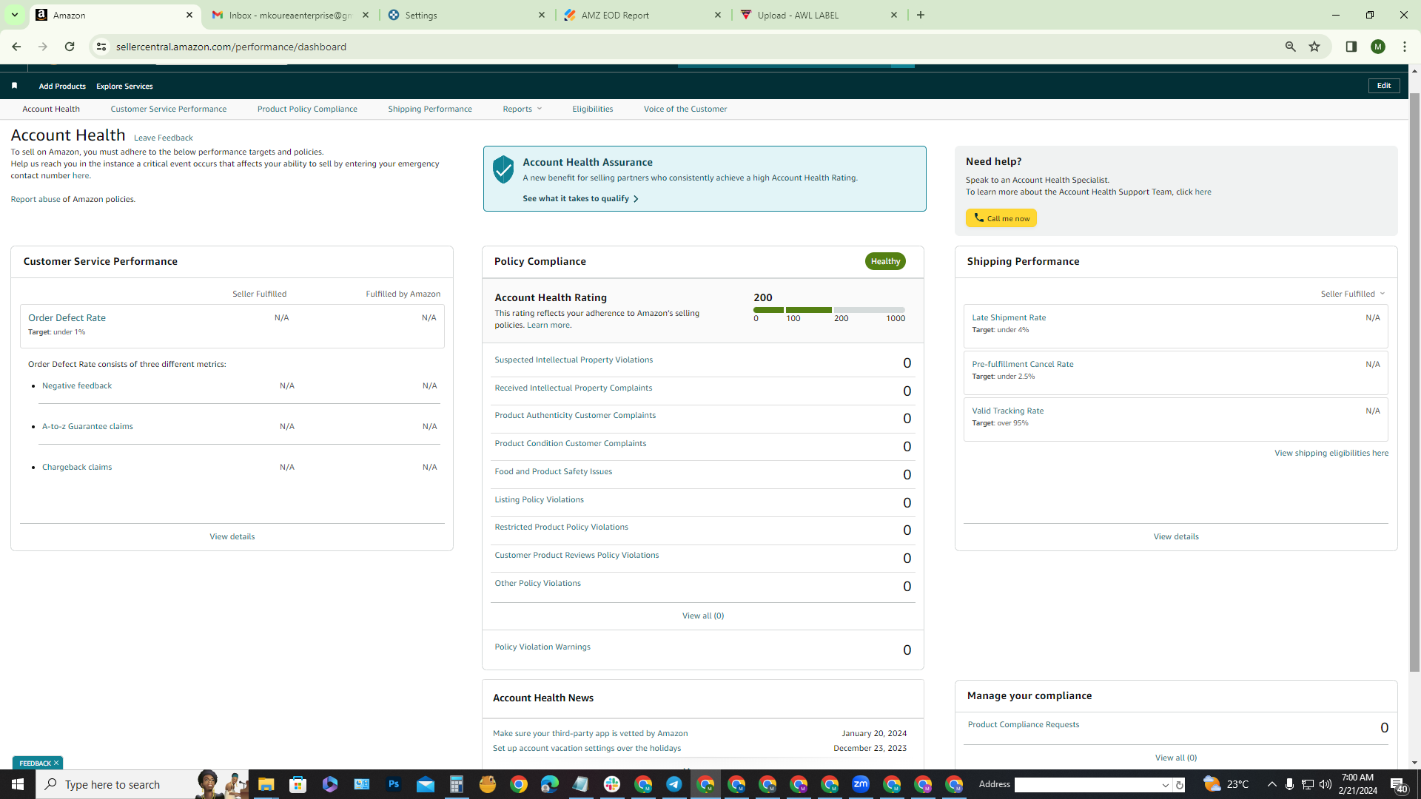Open Windows Start menu
Image resolution: width=1421 pixels, height=799 pixels.
18,784
